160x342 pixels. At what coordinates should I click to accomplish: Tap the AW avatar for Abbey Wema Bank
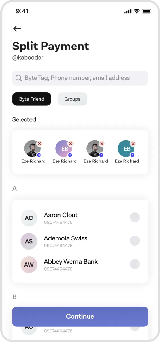(29, 265)
